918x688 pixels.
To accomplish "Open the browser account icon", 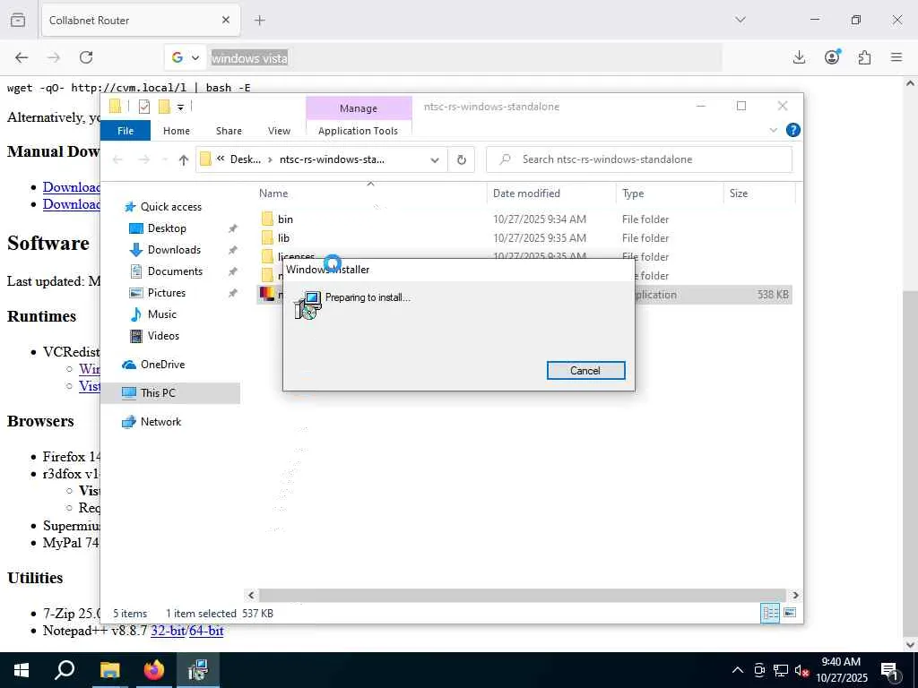I will [x=832, y=56].
